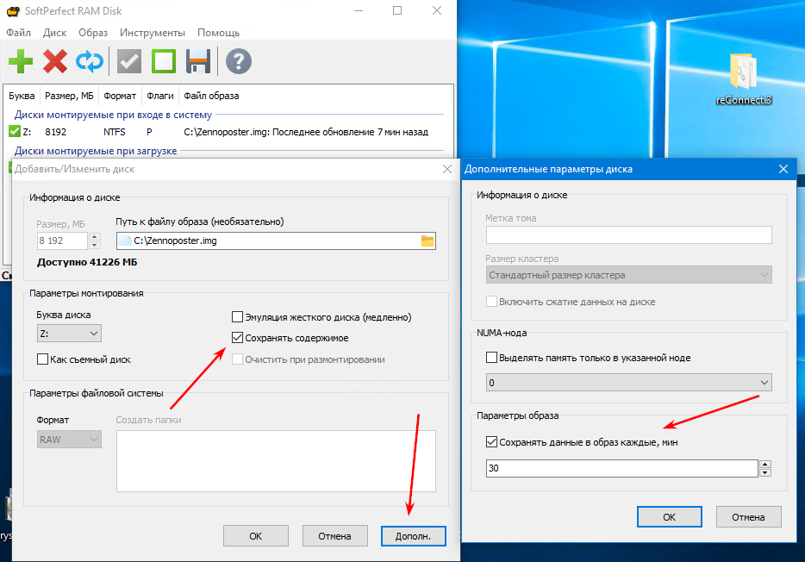
Task: Open the Образ menu
Action: 93,33
